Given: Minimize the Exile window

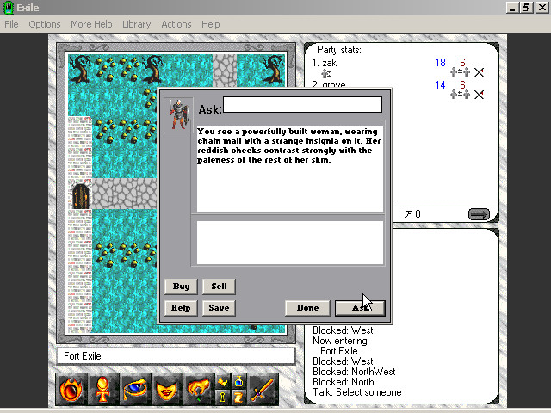Looking at the screenshot, I should point(512,8).
